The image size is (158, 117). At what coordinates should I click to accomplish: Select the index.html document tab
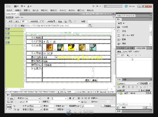click(11, 14)
